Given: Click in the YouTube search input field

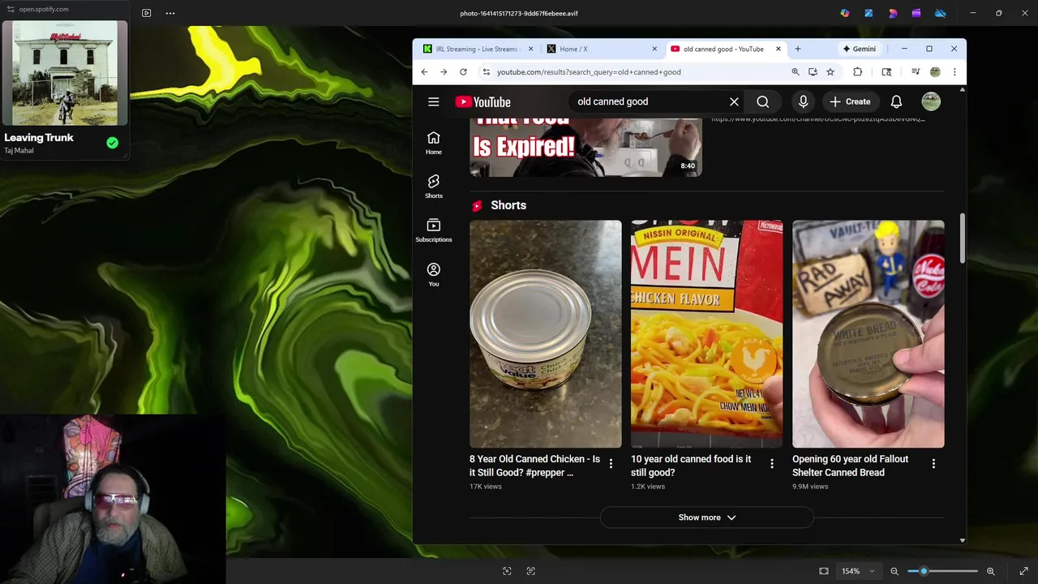Looking at the screenshot, I should point(649,102).
